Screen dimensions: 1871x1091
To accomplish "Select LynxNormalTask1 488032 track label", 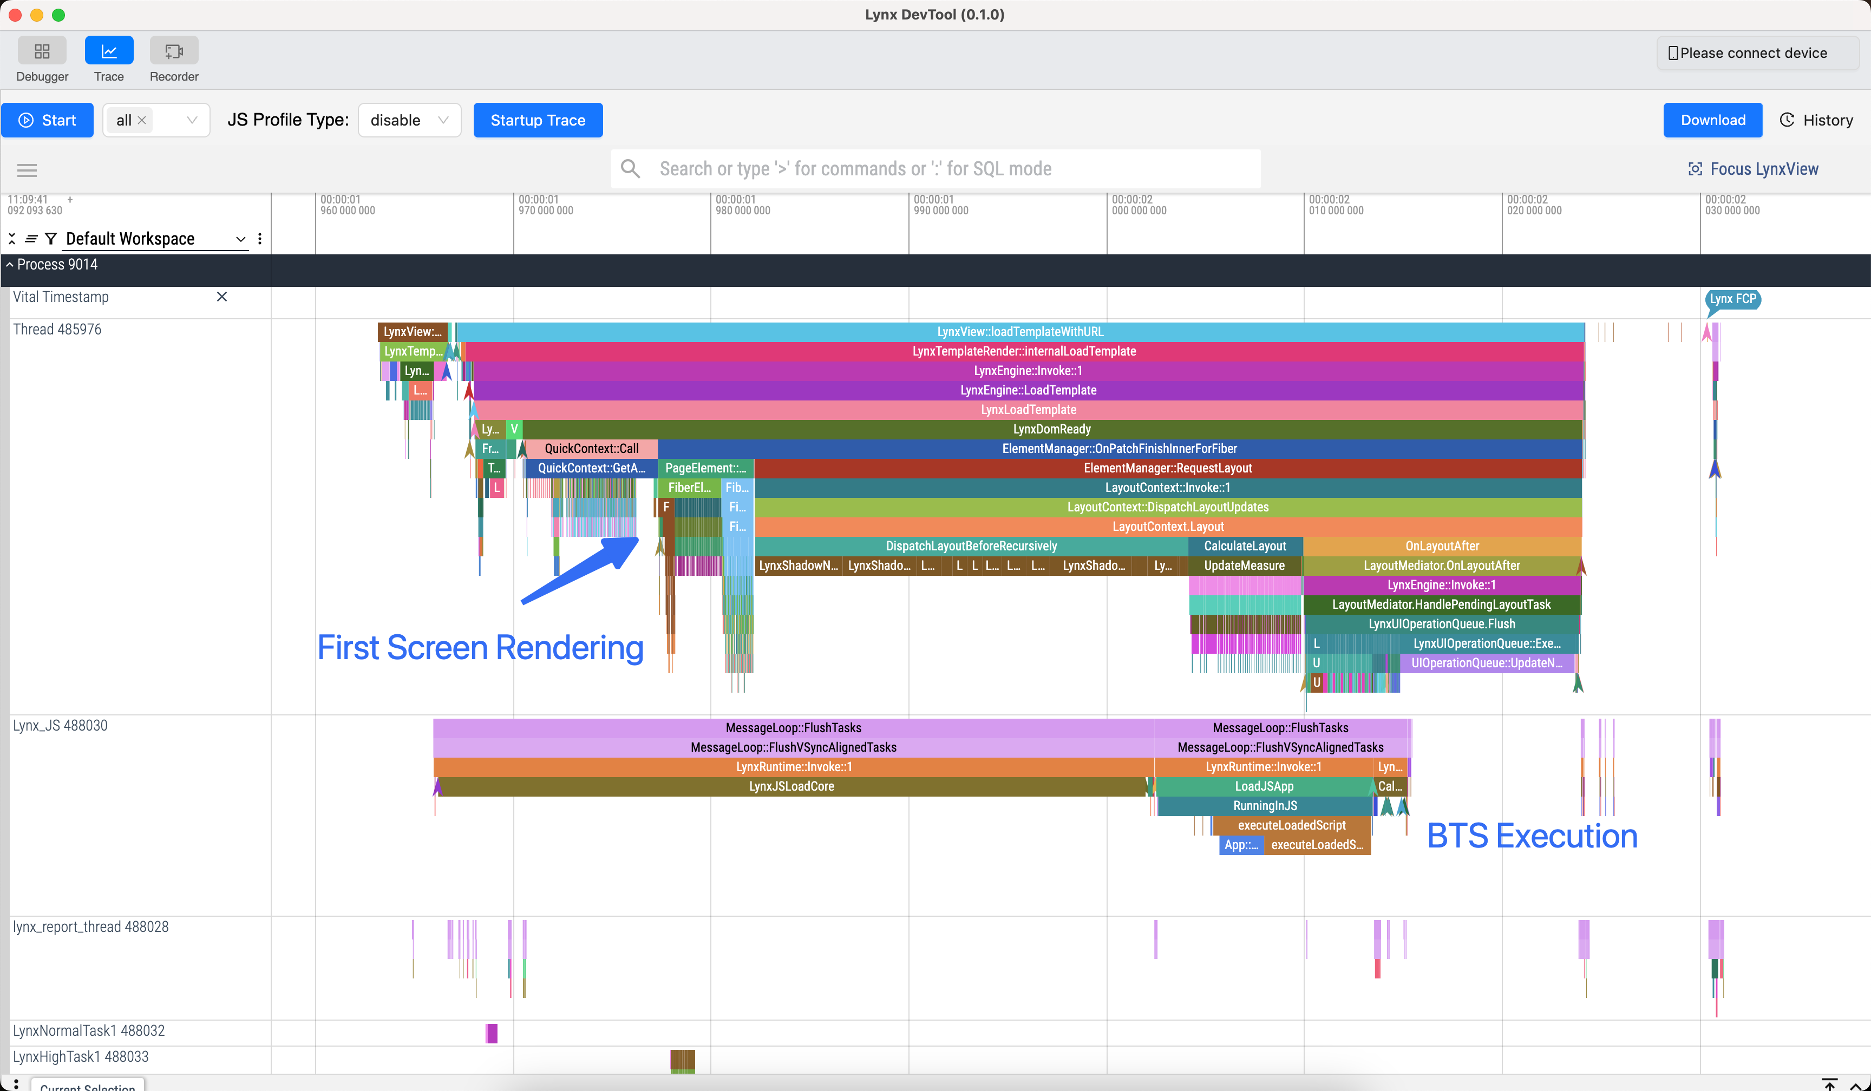I will point(88,1030).
